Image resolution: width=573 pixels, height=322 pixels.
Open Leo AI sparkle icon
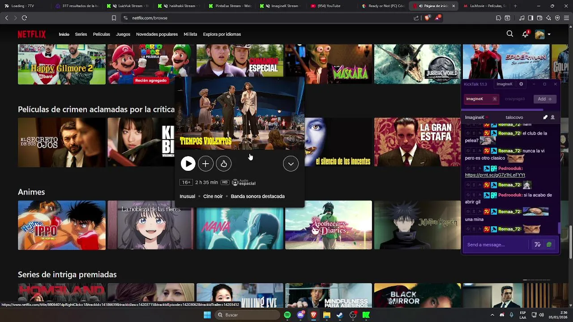(548, 18)
